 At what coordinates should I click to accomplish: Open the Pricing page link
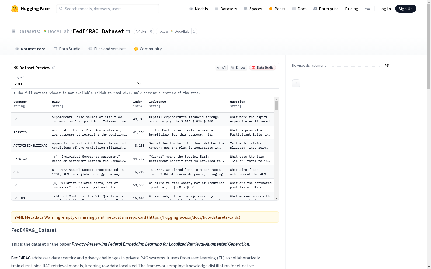pos(352,9)
